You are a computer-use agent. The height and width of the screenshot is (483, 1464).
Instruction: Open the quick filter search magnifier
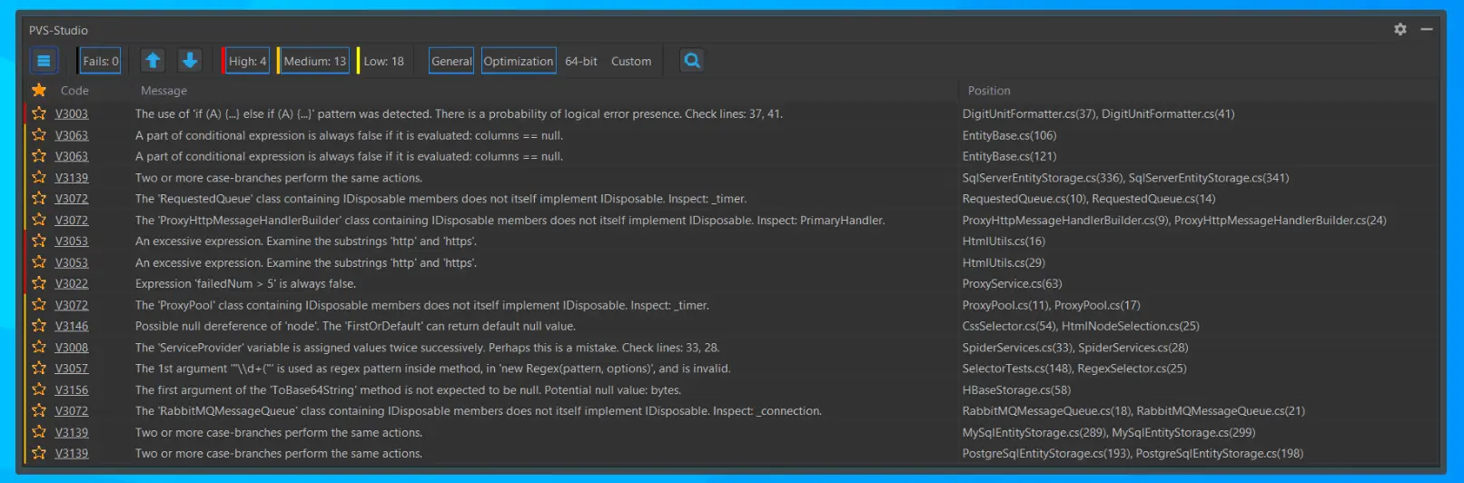(x=692, y=61)
